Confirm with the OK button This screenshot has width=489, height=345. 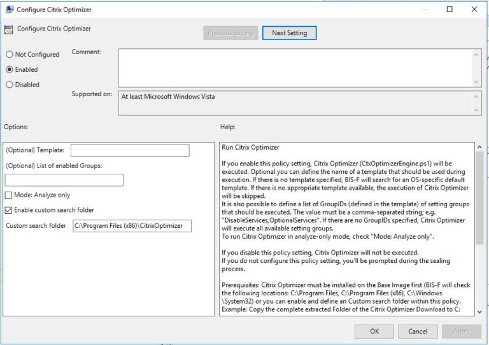click(x=374, y=331)
